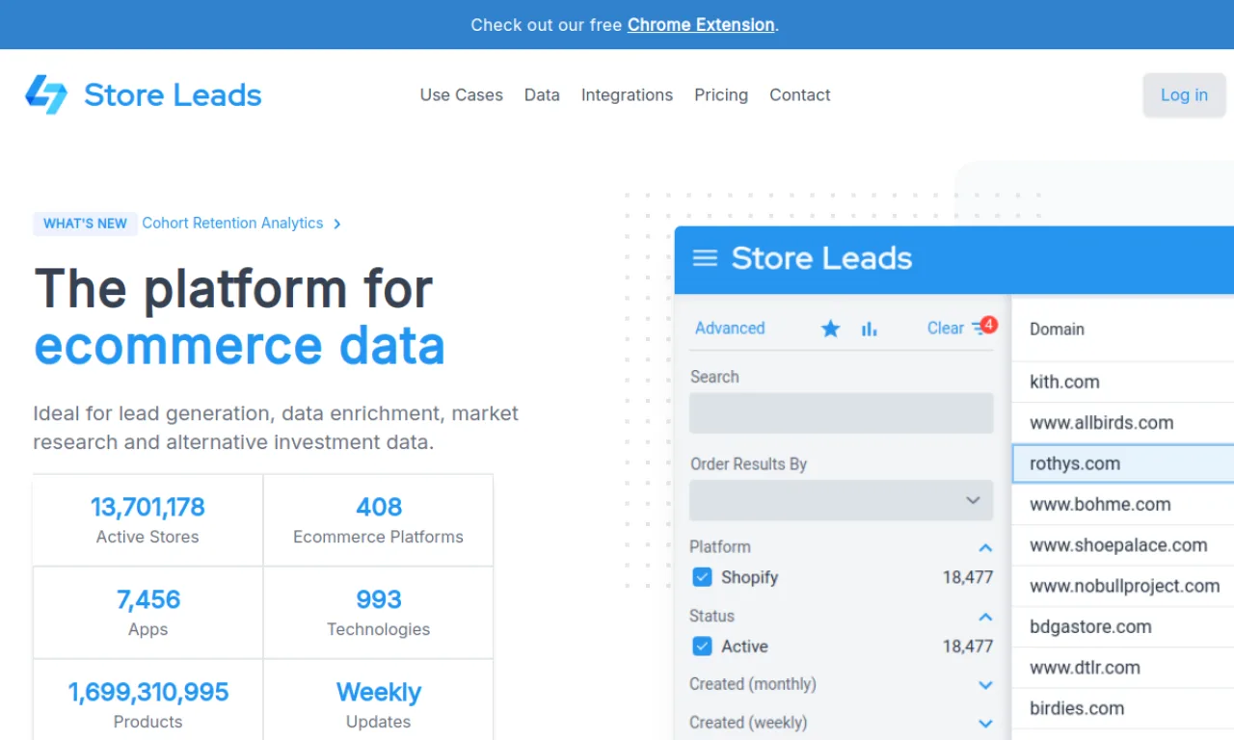1234x740 pixels.
Task: Click the Log in button
Action: tap(1184, 95)
